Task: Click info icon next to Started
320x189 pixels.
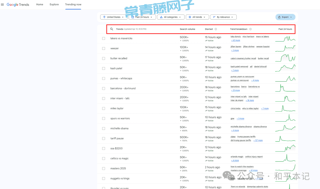Action: pos(216,29)
